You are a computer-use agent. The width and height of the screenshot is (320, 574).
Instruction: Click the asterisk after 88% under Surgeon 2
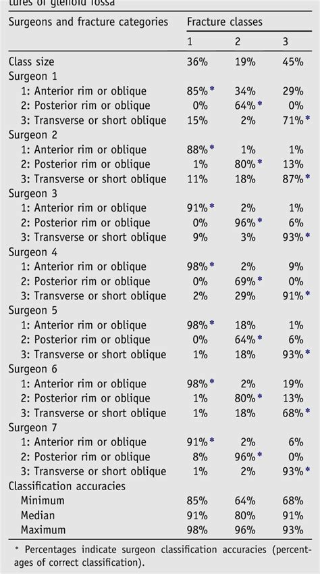pyautogui.click(x=212, y=148)
